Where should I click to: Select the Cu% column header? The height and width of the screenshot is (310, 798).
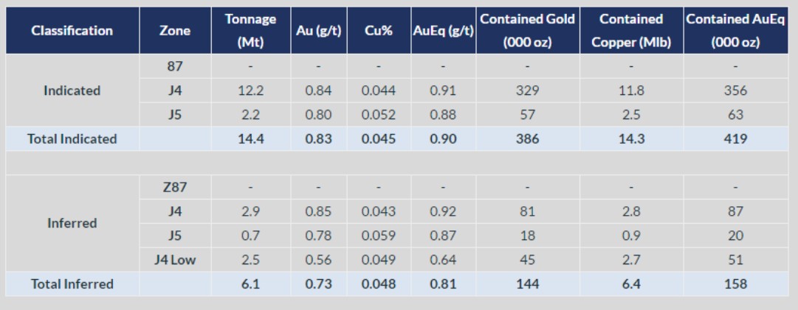click(379, 31)
